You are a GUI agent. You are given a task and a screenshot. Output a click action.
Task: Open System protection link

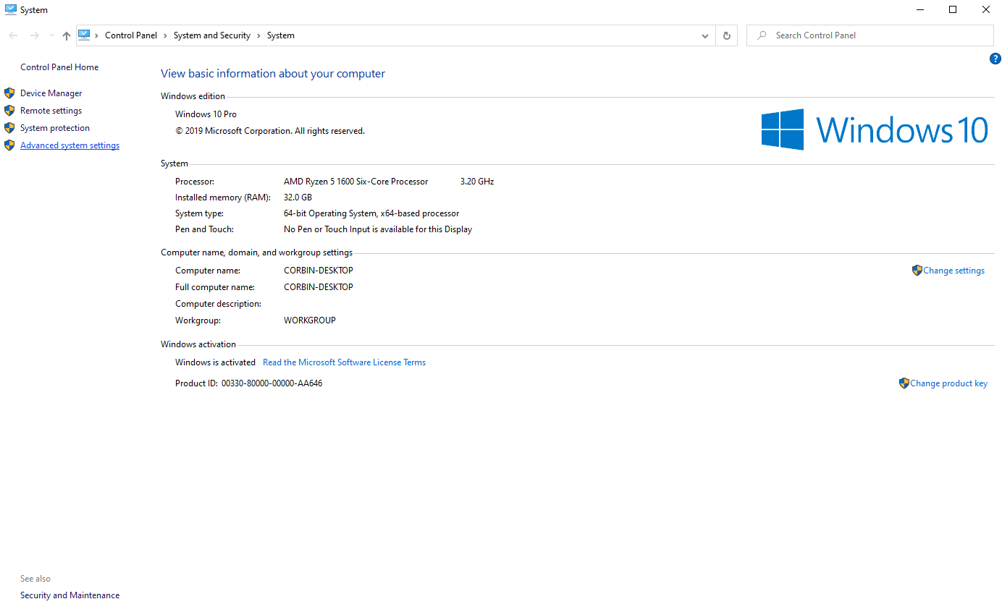point(55,128)
